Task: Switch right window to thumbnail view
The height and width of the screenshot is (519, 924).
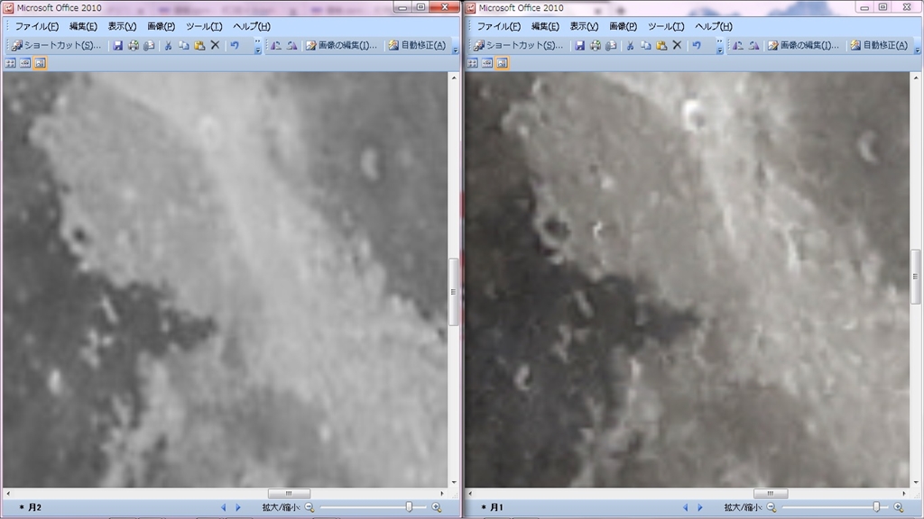Action: point(473,63)
